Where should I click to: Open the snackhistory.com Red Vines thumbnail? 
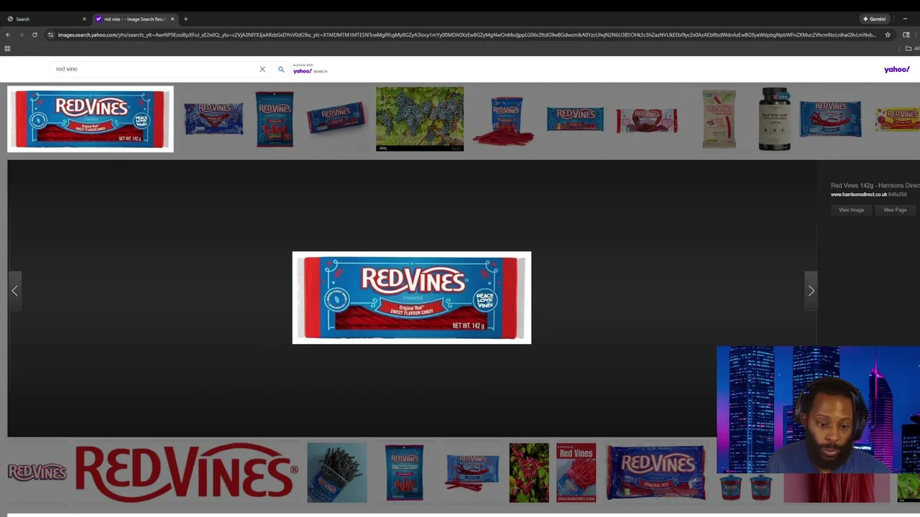[x=576, y=472]
